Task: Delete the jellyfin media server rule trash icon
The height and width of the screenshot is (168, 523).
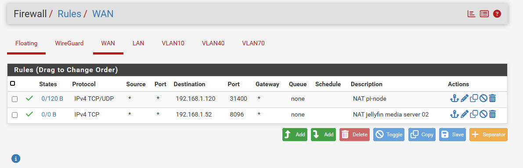Action: (492, 114)
